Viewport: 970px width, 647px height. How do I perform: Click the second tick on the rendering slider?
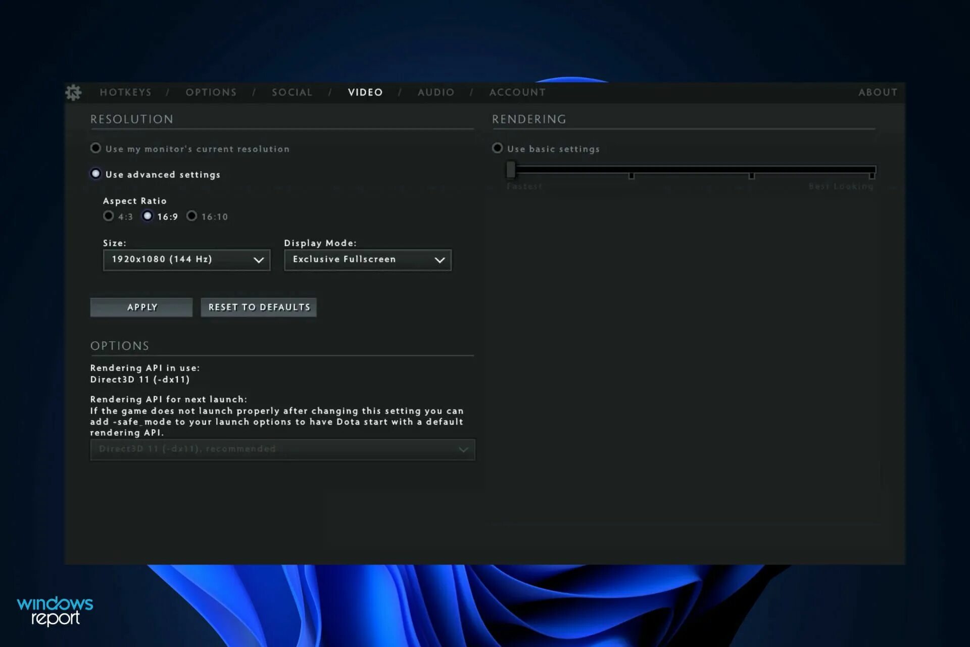[x=631, y=175]
